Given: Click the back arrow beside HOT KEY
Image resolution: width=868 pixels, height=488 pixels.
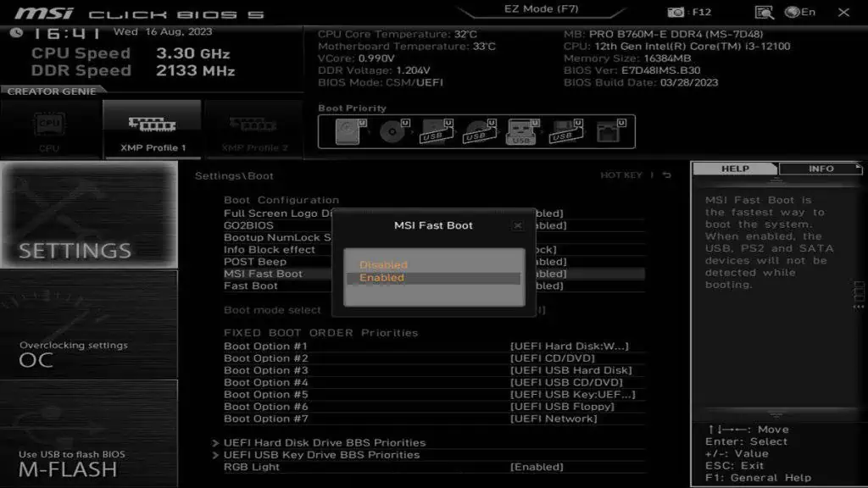Looking at the screenshot, I should coord(667,175).
